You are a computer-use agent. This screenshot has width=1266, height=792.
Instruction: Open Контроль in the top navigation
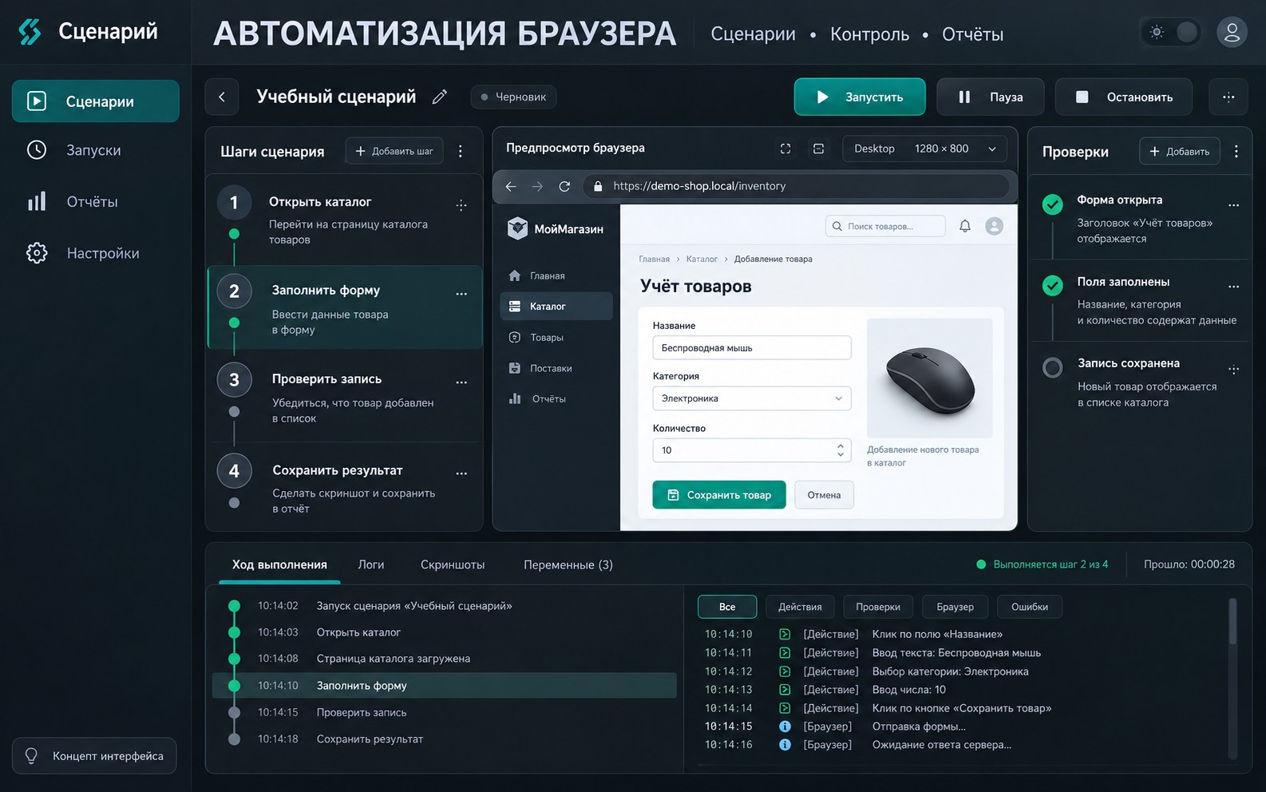click(869, 34)
